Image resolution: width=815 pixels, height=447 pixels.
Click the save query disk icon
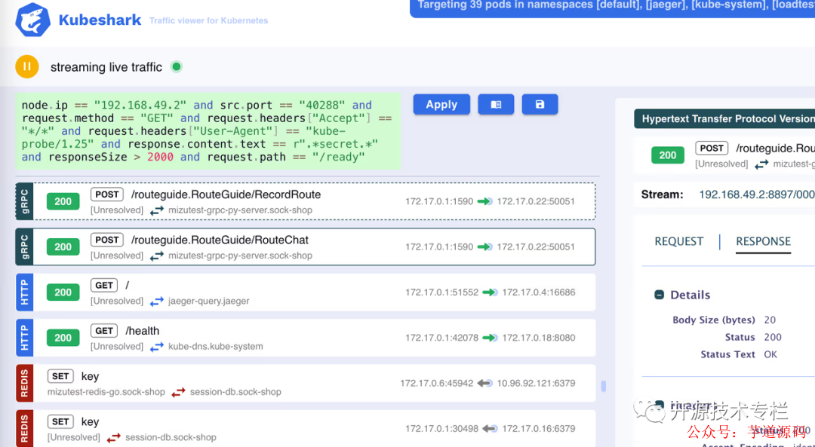tap(540, 104)
